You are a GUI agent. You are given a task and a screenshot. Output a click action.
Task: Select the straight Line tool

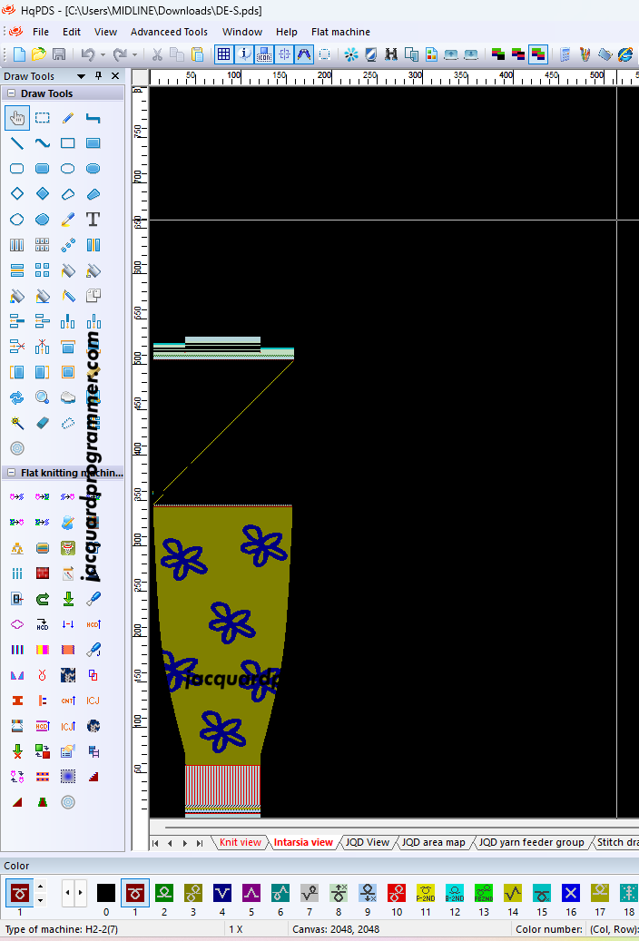coord(16,143)
